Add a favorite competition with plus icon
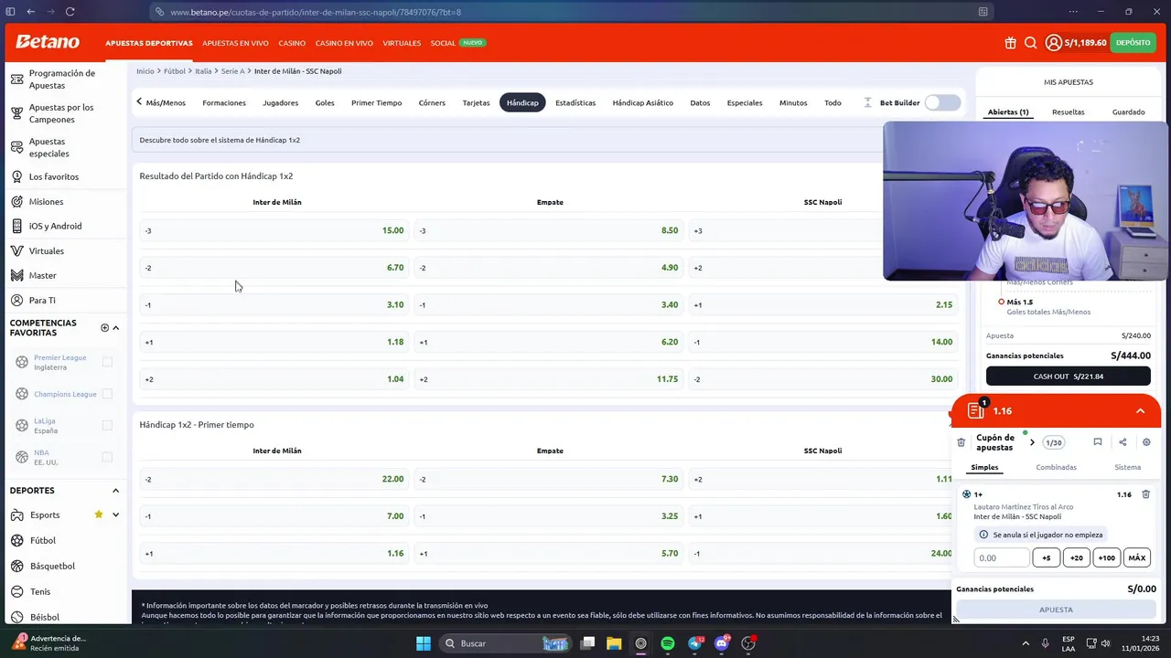1171x658 pixels. (104, 327)
